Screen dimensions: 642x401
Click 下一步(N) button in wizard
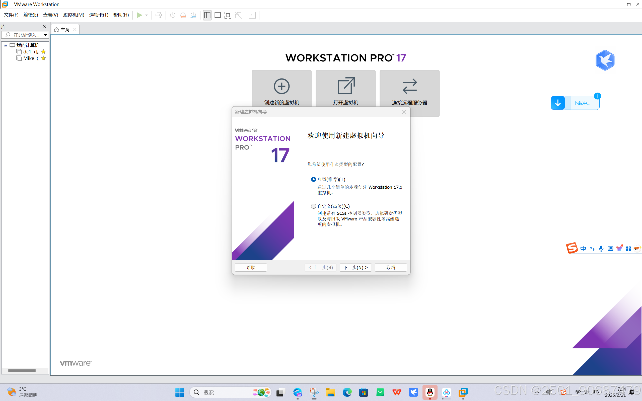pos(355,267)
